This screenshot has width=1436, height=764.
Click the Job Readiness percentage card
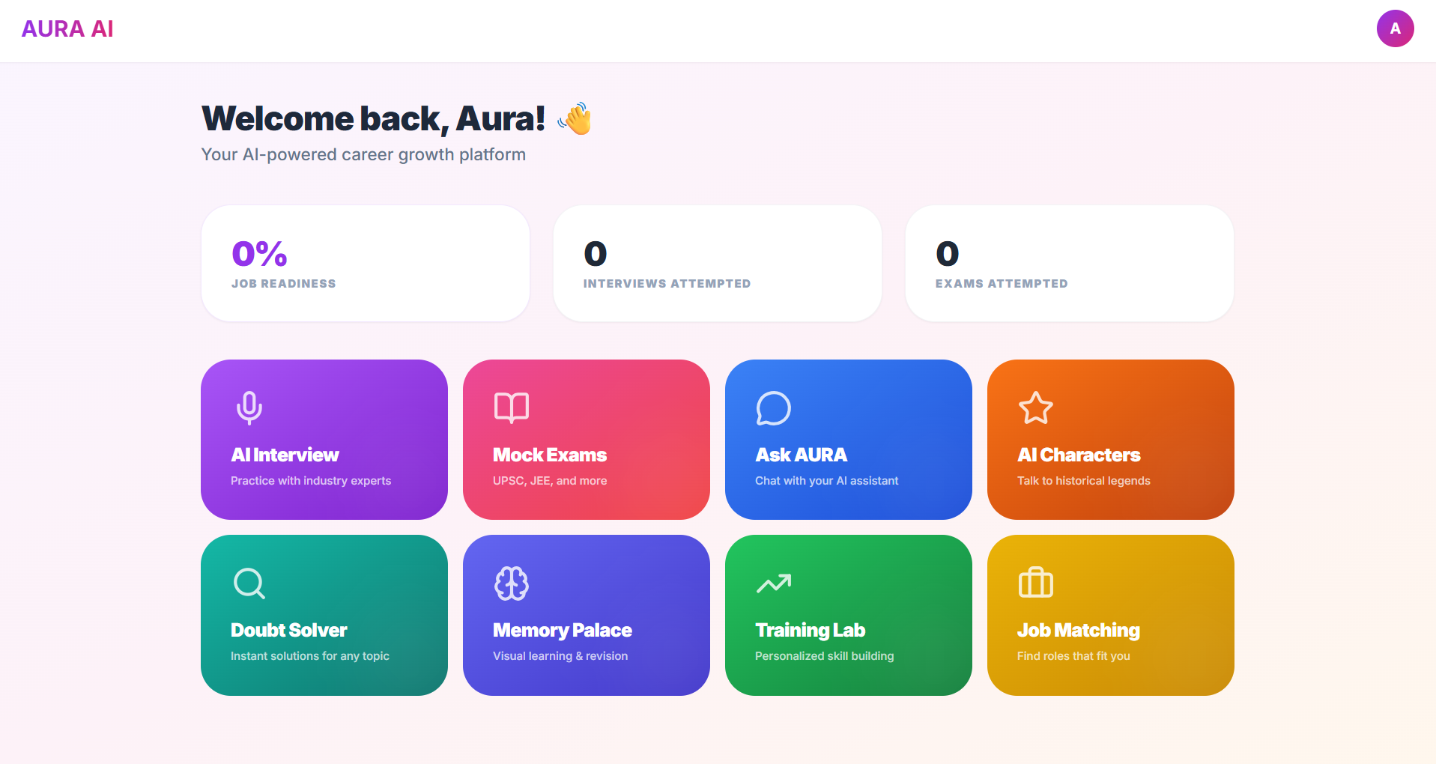365,263
